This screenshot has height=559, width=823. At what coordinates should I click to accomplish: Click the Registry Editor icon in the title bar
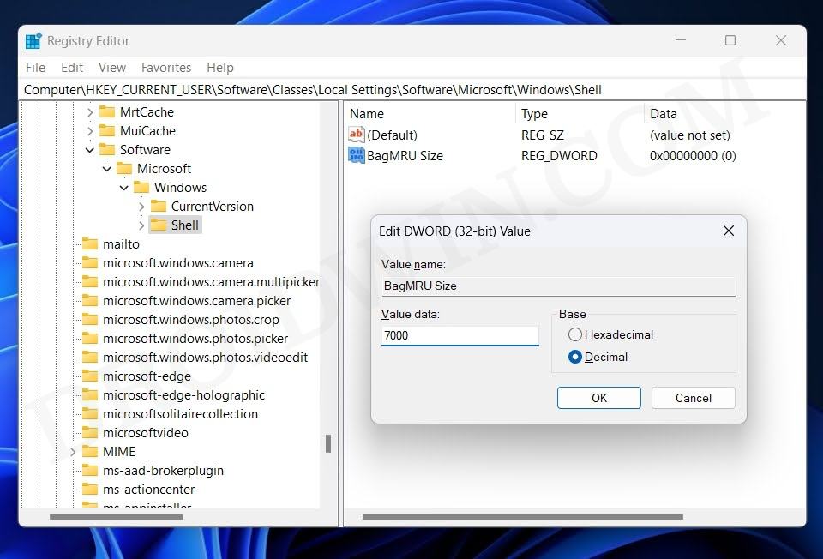pyautogui.click(x=32, y=39)
